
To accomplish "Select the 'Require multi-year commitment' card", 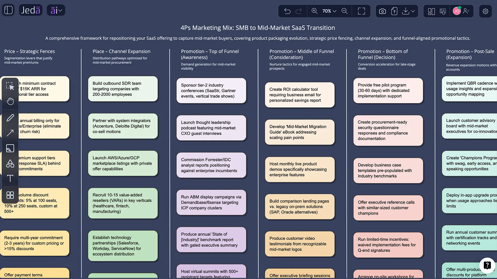I will click(35, 243).
